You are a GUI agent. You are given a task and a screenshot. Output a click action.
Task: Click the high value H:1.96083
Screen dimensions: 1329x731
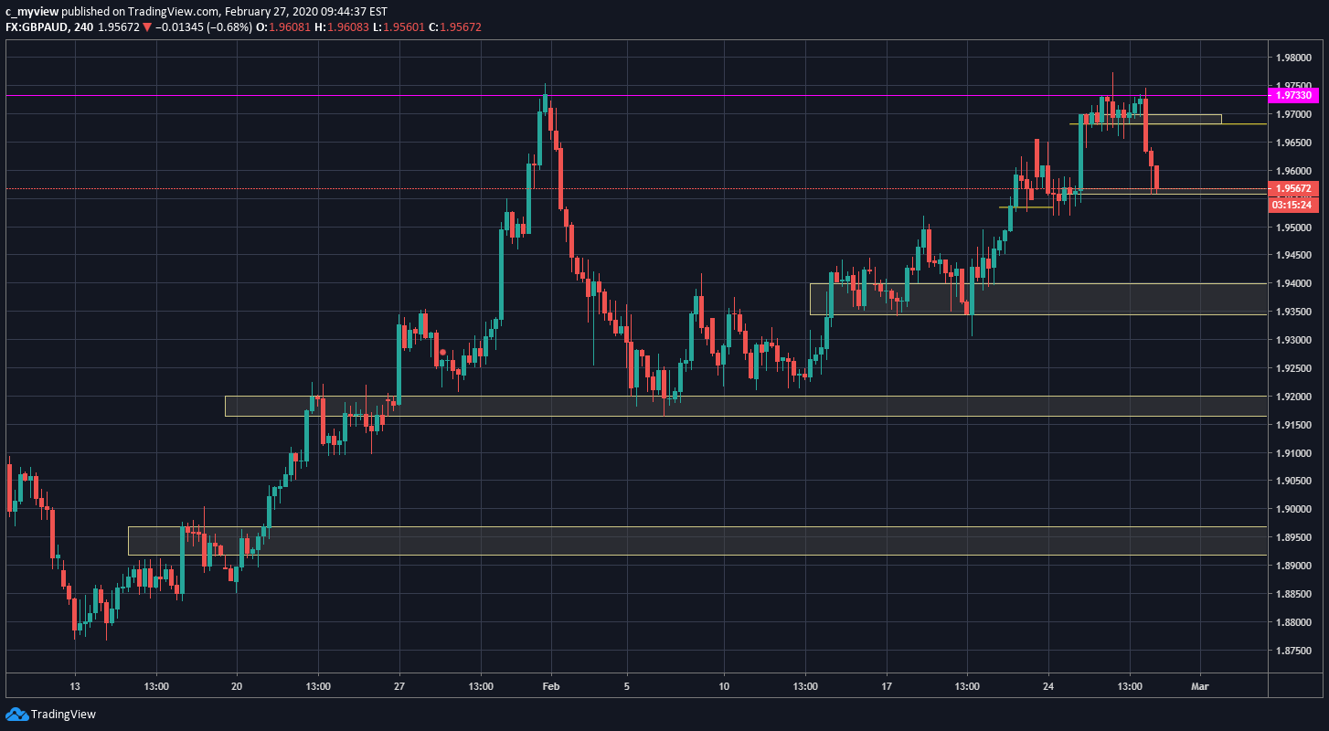(343, 27)
